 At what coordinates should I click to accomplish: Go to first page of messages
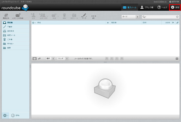click(x=107, y=58)
